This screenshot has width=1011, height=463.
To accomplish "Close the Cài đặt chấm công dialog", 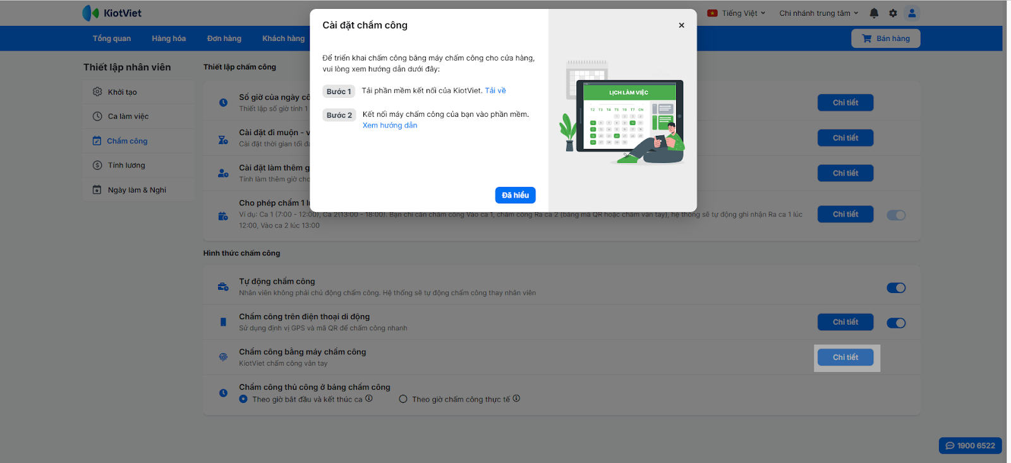I will 681,25.
